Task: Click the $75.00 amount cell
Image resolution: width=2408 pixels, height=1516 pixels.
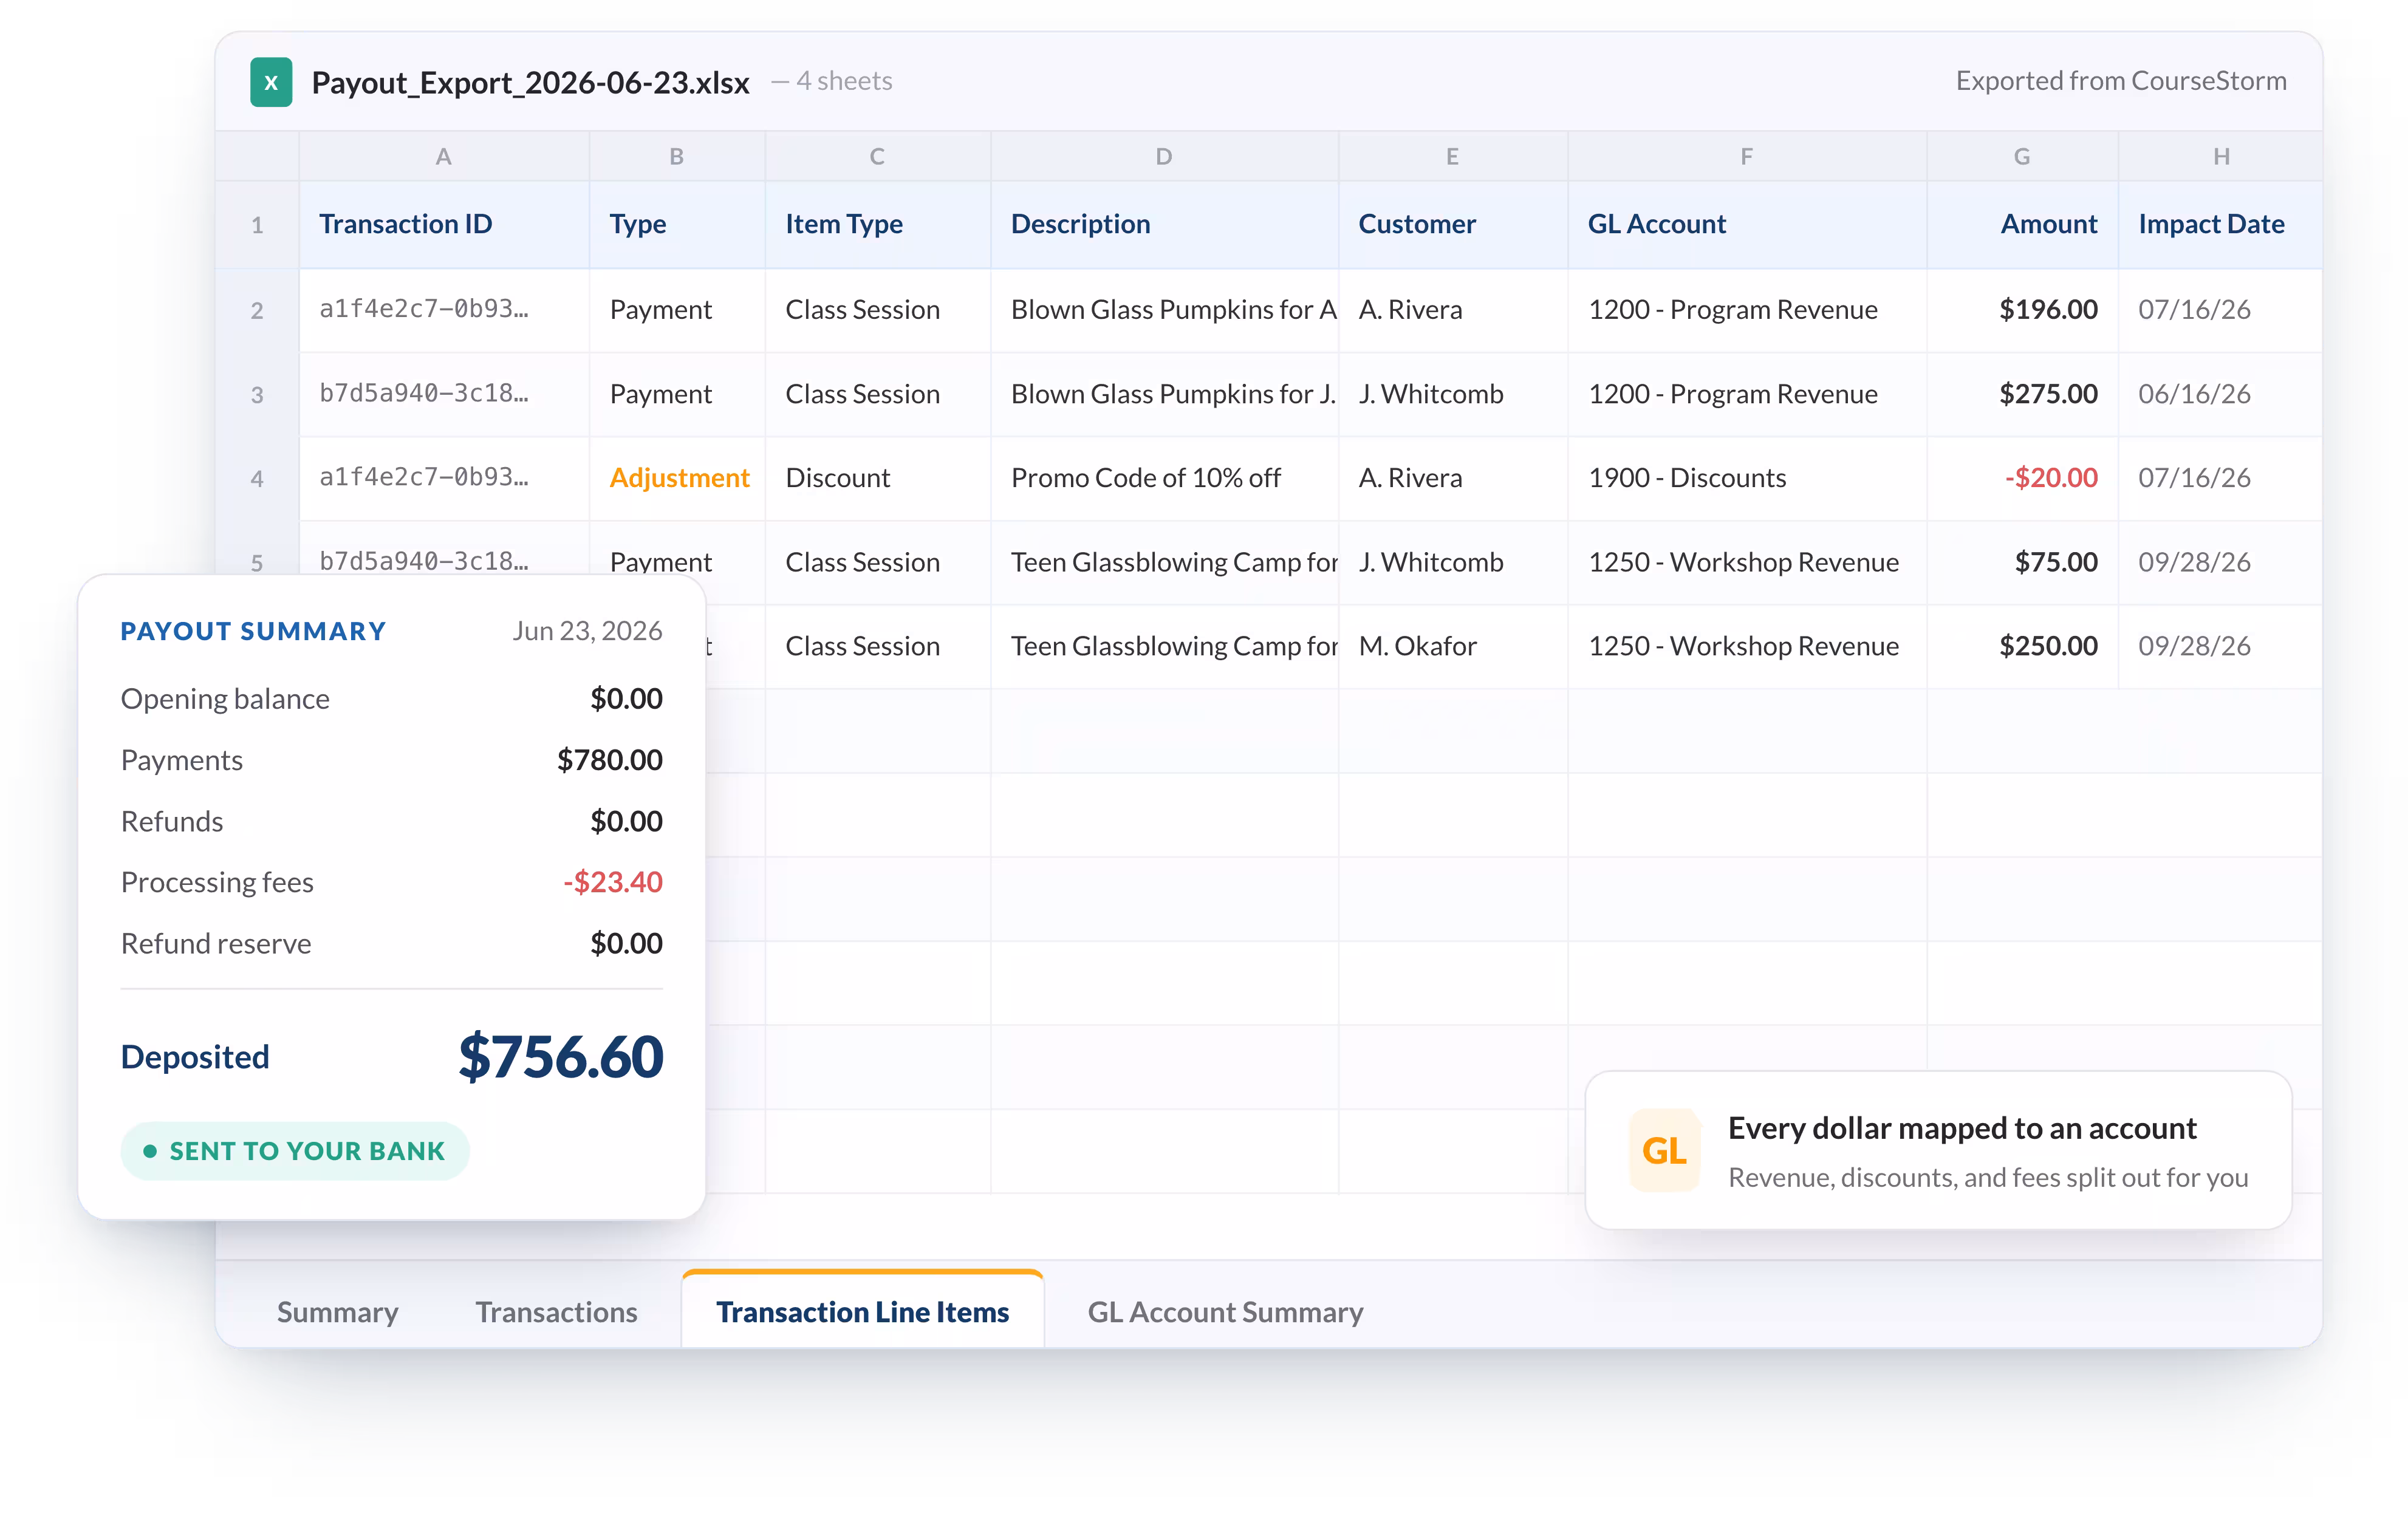Action: click(2022, 562)
